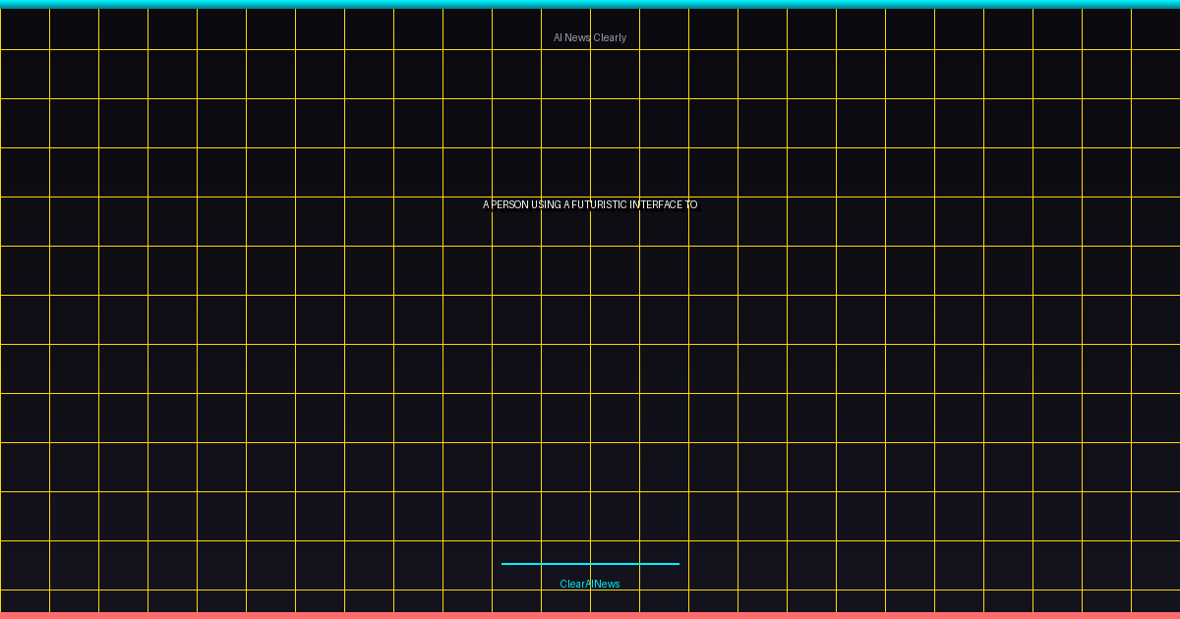This screenshot has width=1180, height=619.
Task: Click the grid intersection below the headline
Action: tap(590, 246)
